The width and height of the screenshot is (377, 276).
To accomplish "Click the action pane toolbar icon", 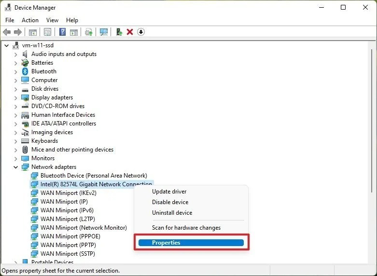I will click(x=74, y=32).
